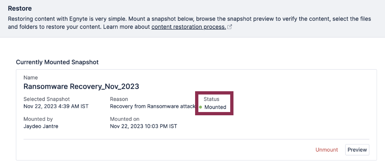Click the Mounted status text
Image resolution: width=385 pixels, height=163 pixels.
(215, 107)
